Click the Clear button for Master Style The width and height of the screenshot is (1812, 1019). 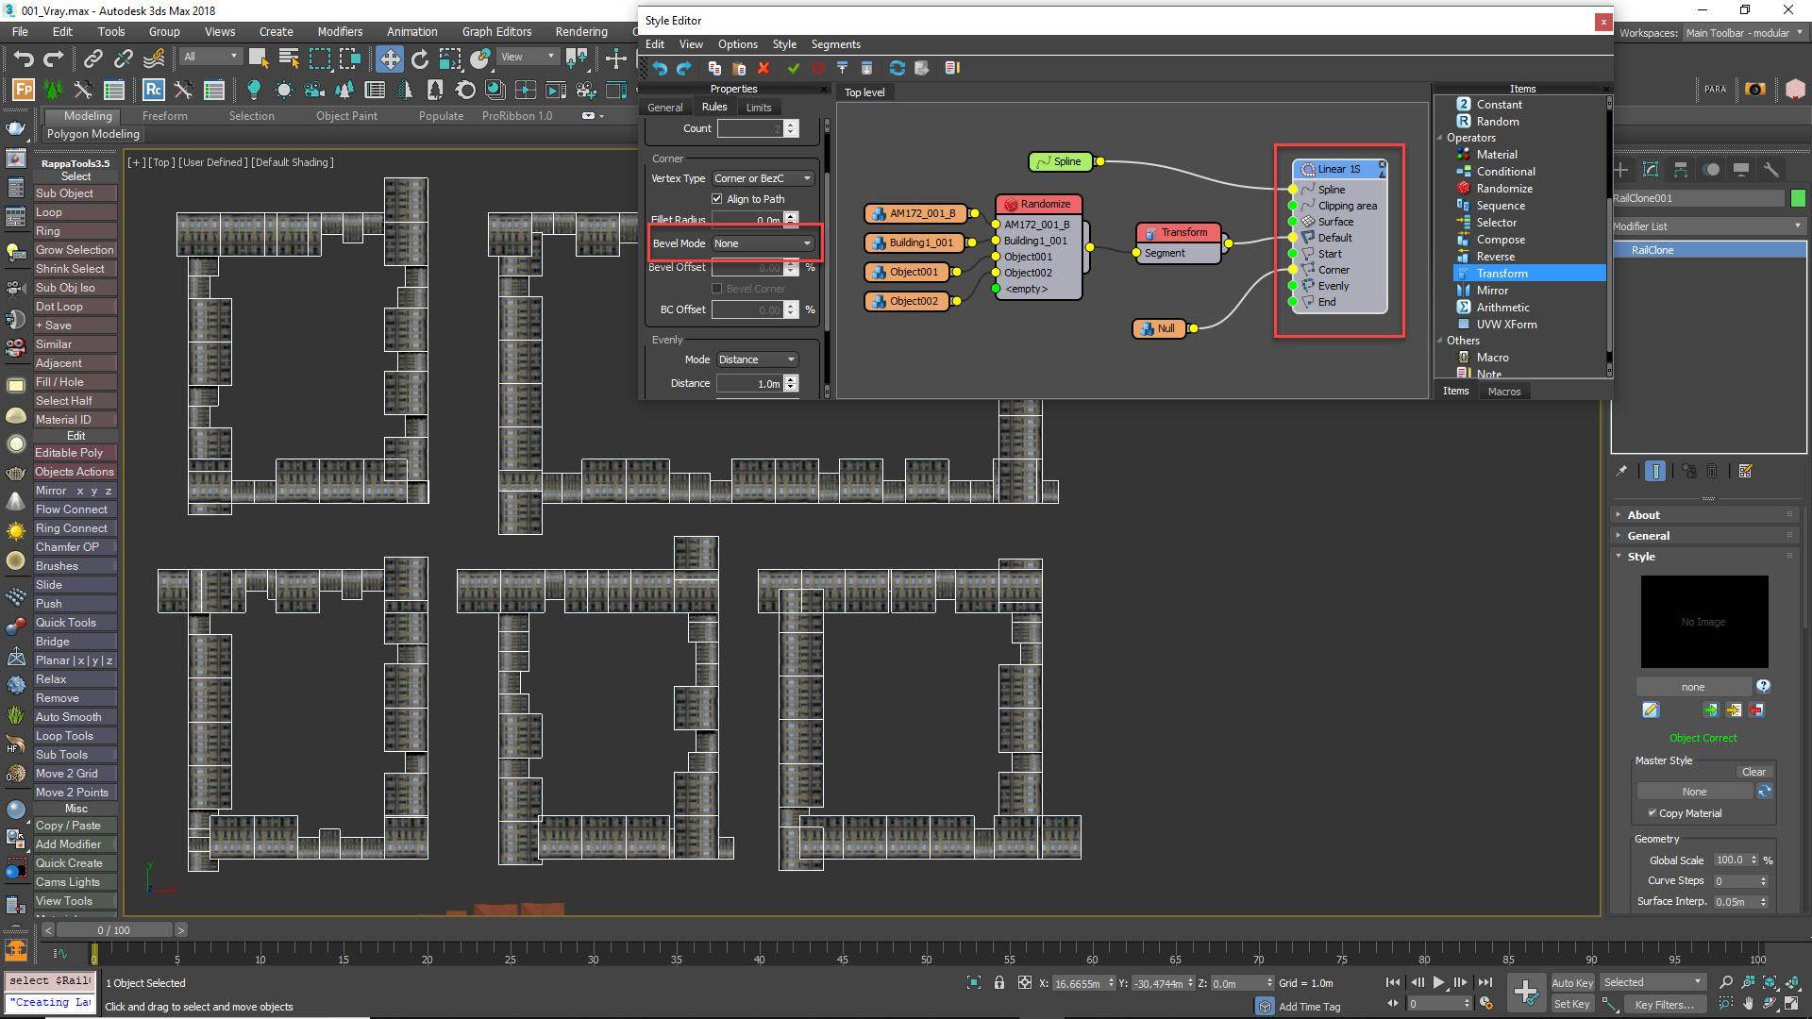point(1754,771)
